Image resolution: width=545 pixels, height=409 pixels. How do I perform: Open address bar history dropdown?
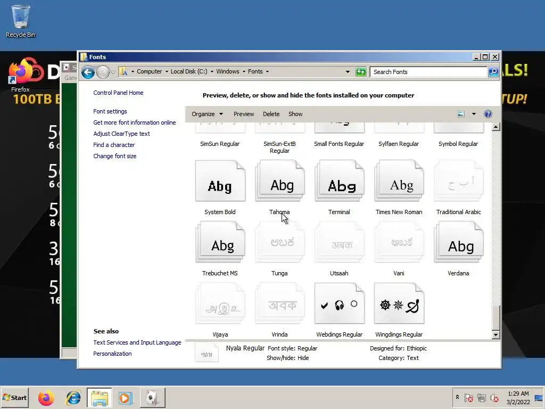coord(348,72)
